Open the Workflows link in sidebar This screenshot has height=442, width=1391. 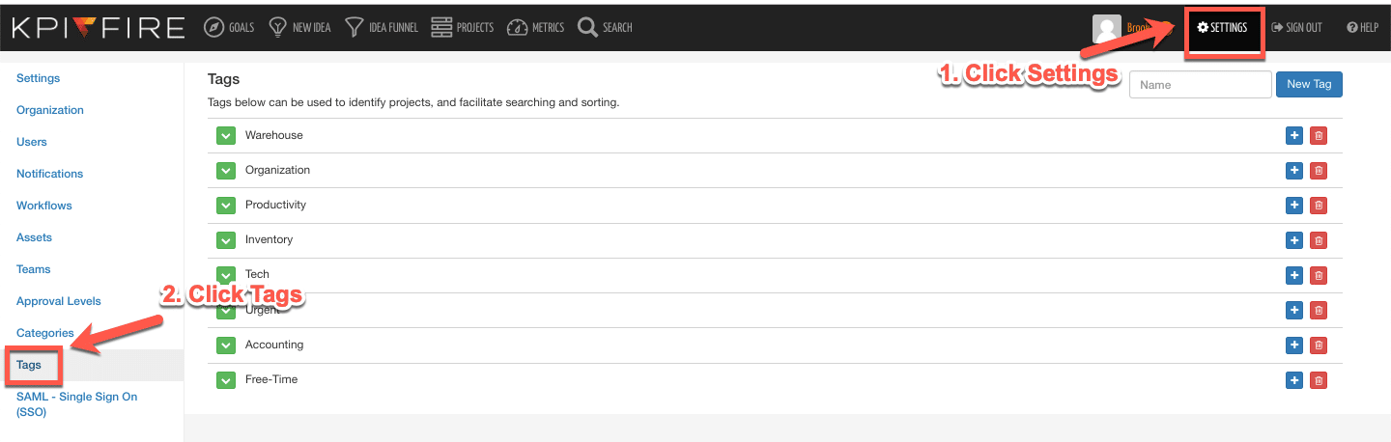pyautogui.click(x=44, y=206)
